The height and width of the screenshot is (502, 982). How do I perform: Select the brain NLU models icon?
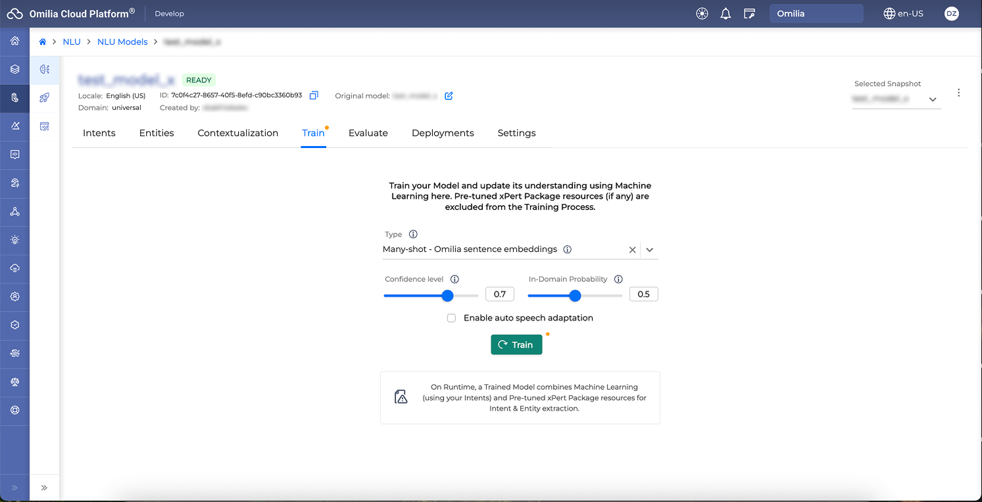pos(45,69)
